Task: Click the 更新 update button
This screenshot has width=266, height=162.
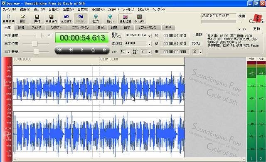Action: [256, 29]
